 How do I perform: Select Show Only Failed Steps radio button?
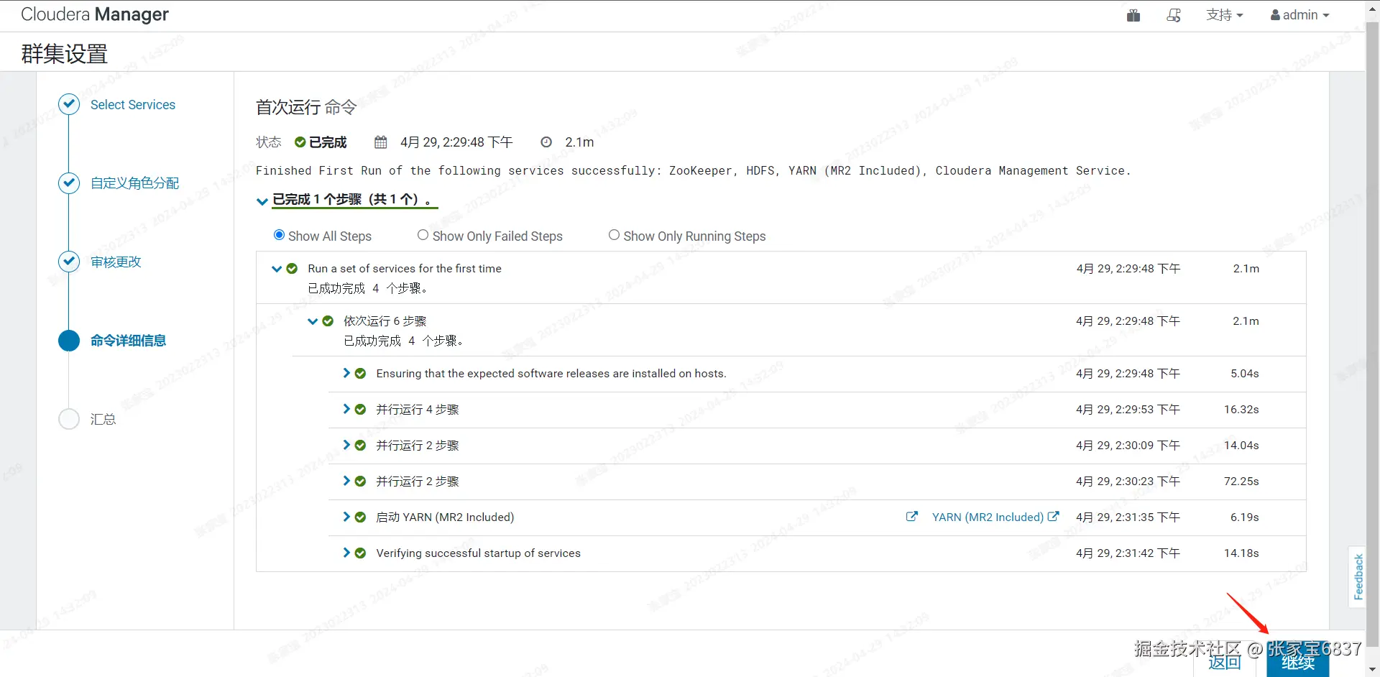click(x=423, y=235)
